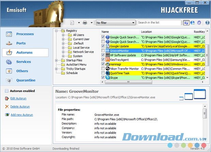
Task: Check the Nikon Transfer Monitor checkbox
Action: coord(103,69)
